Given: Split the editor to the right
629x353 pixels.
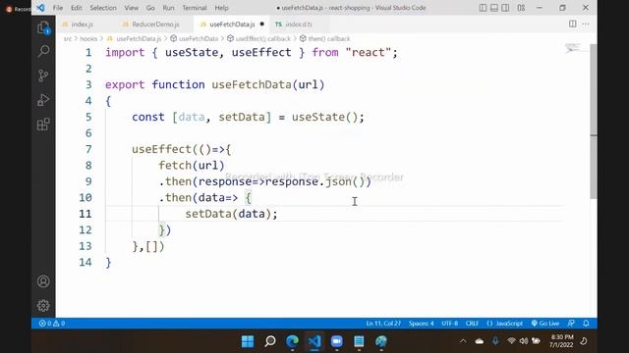Looking at the screenshot, I should pos(573,24).
